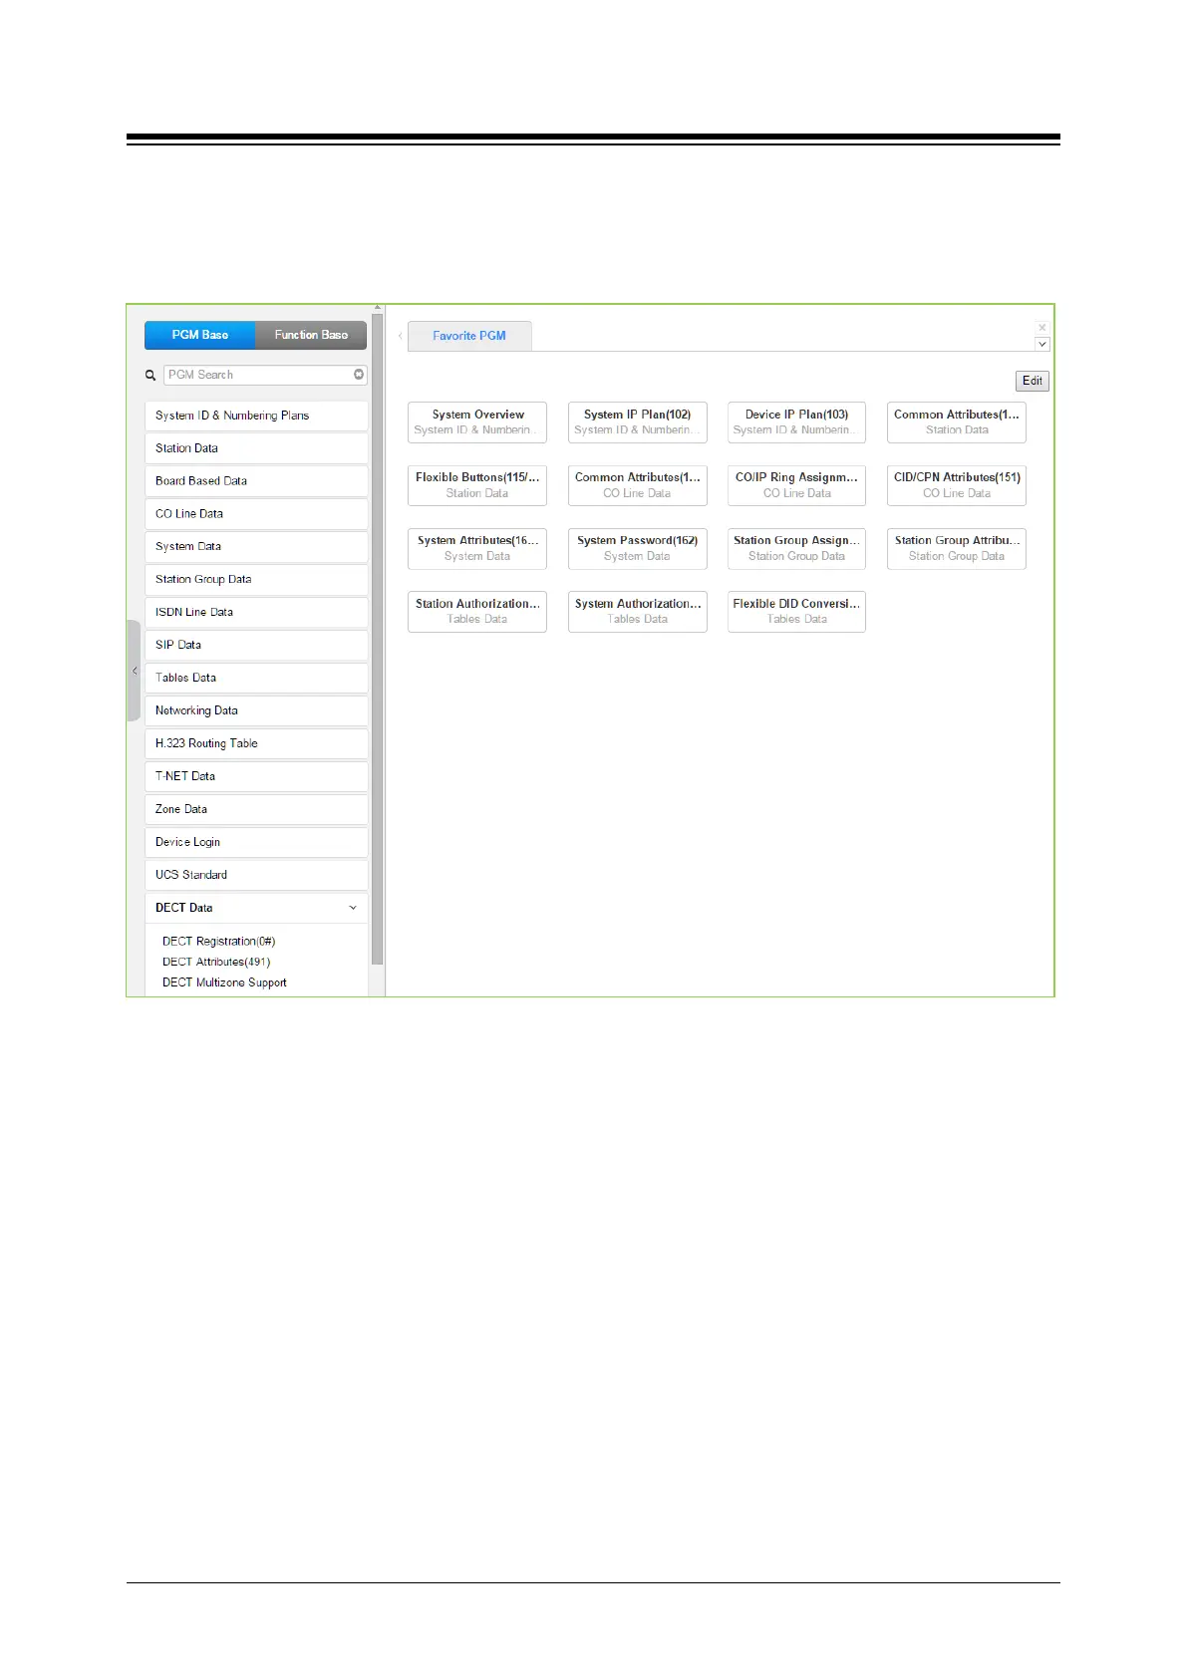Collapse the DECT Data section chevron
1187x1678 pixels.
353,908
